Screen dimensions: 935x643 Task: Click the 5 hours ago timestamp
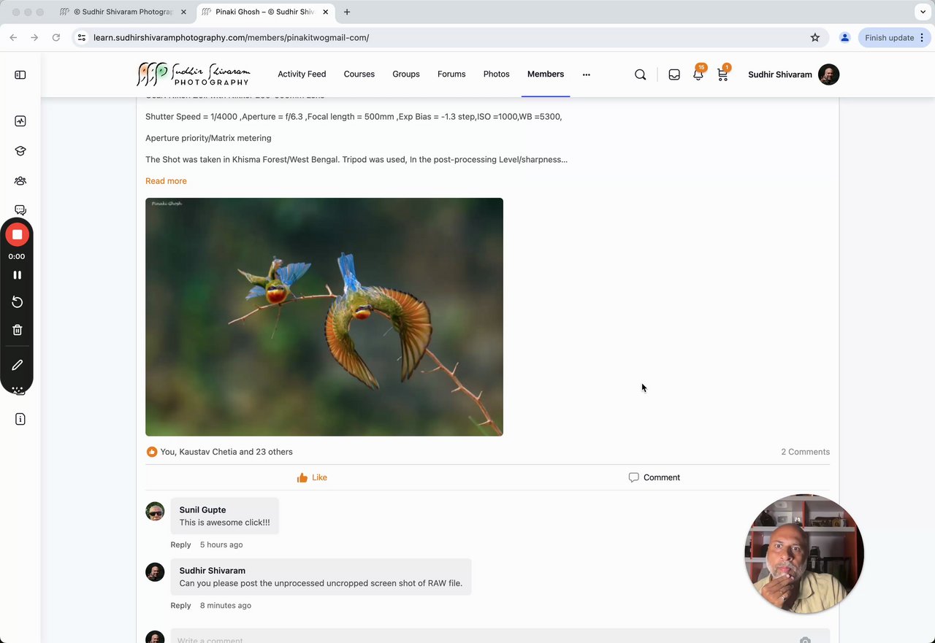pyautogui.click(x=221, y=544)
